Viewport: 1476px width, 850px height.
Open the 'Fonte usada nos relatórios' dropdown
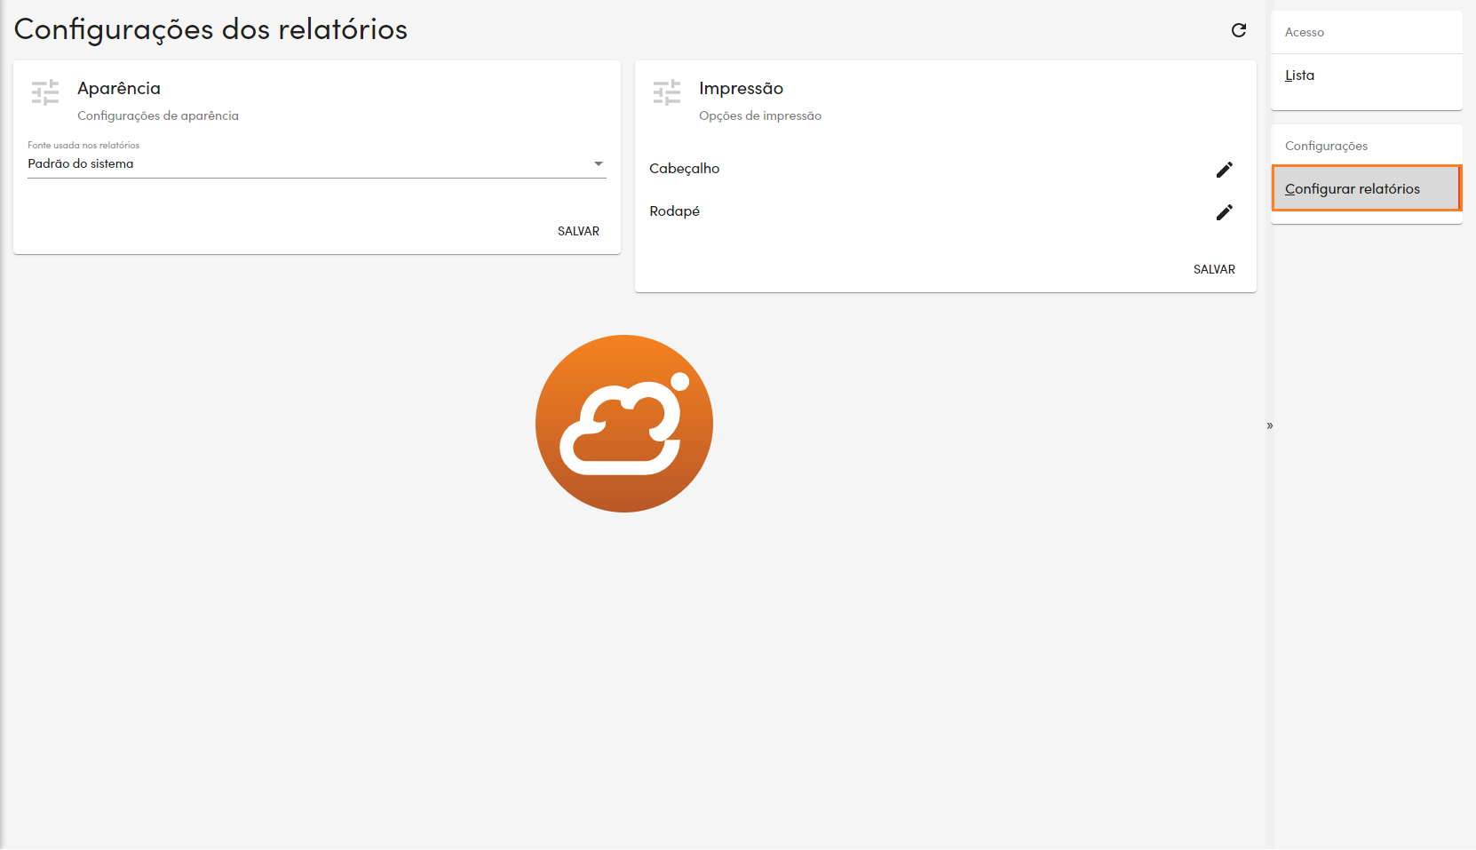coord(317,164)
